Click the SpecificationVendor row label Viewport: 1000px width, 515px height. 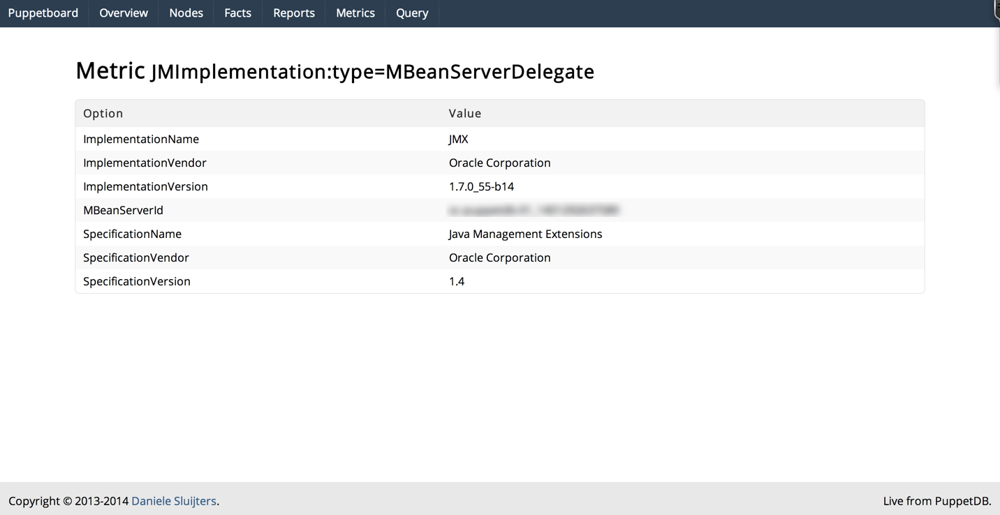coord(136,257)
